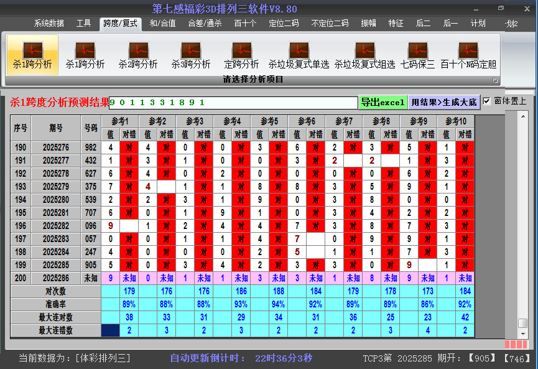Expand the 请选择分析项目 group launcher
The image size is (538, 369).
[496, 80]
